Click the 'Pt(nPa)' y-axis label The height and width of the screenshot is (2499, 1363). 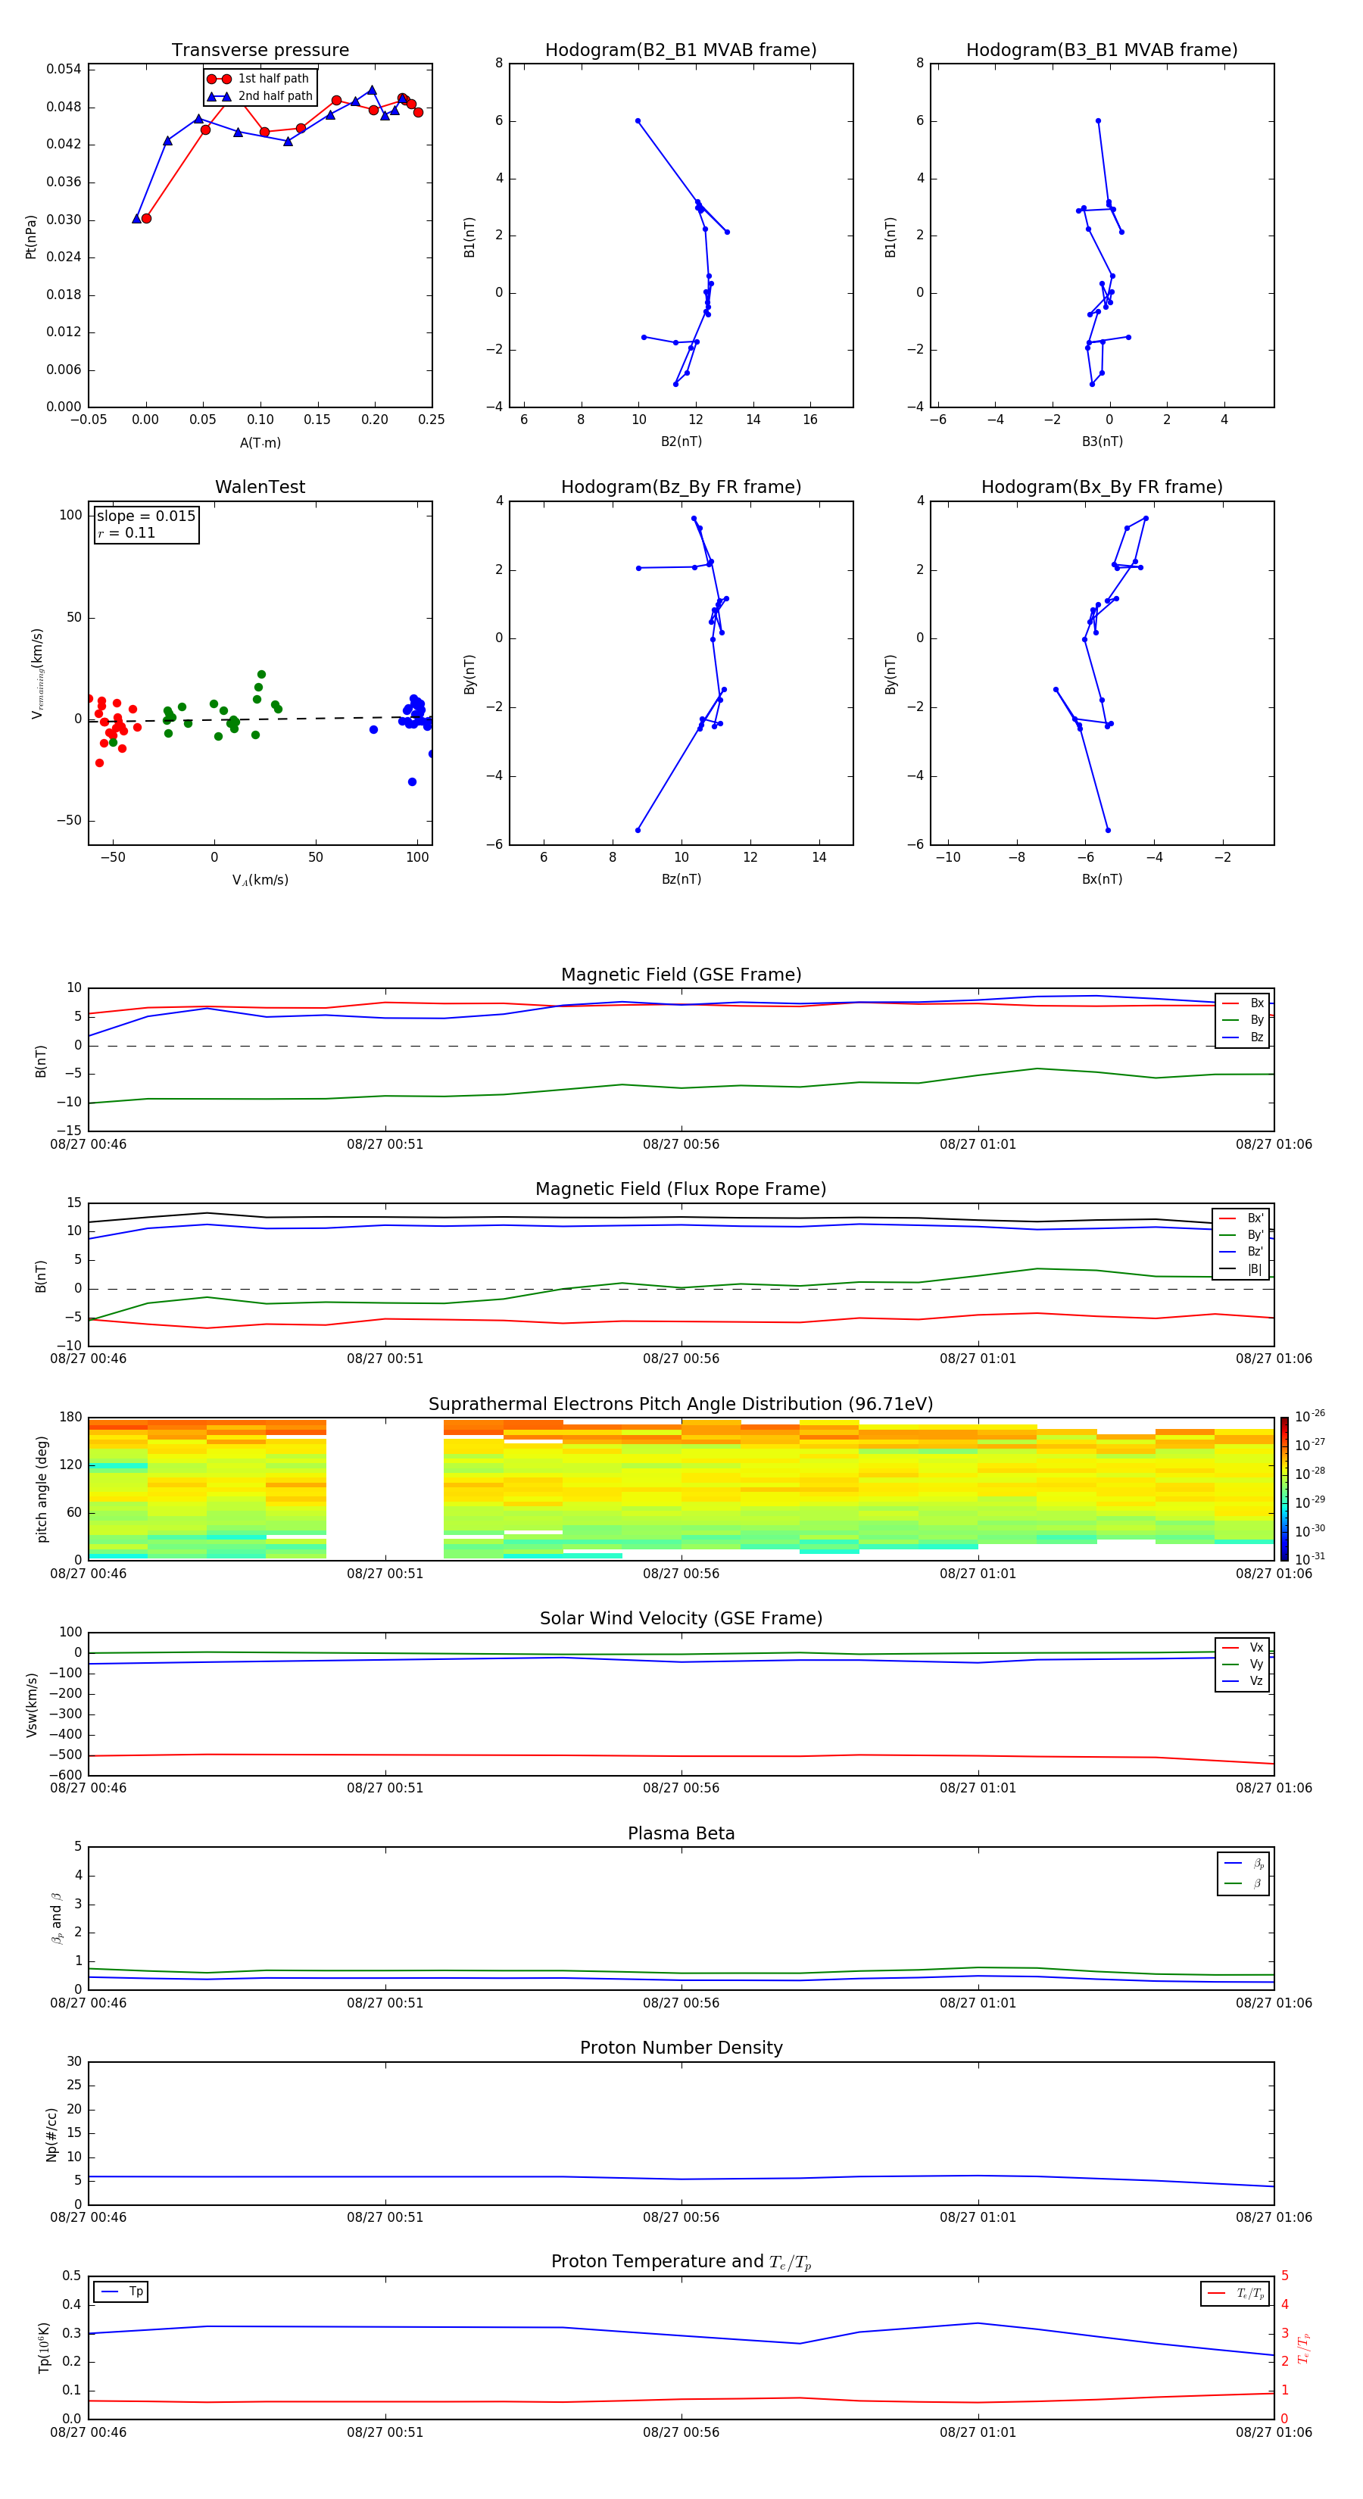(x=31, y=236)
